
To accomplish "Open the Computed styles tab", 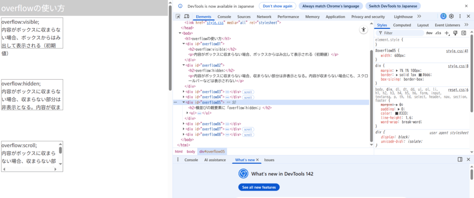I will click(402, 25).
